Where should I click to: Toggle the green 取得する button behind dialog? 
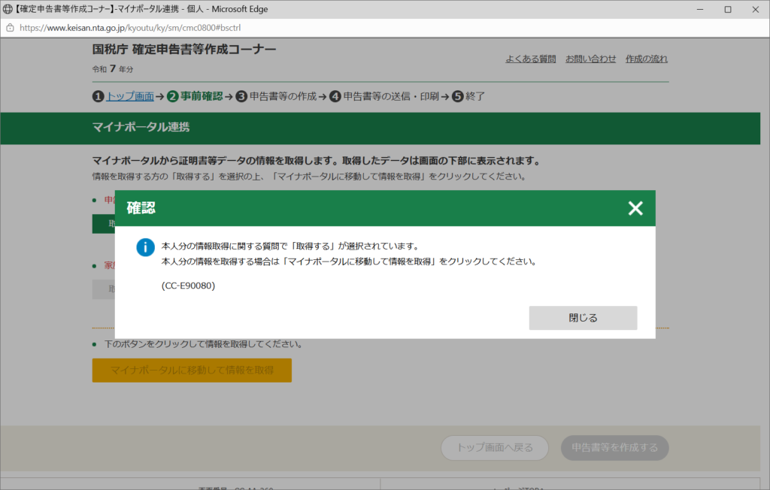pyautogui.click(x=103, y=223)
